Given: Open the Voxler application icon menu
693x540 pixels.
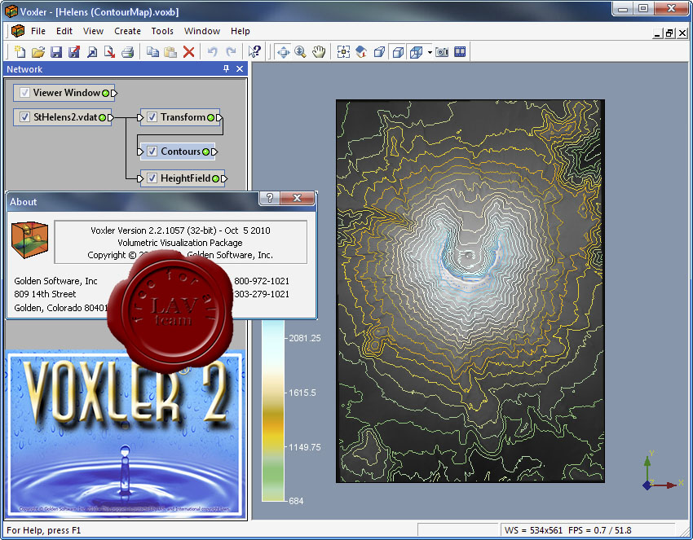Looking at the screenshot, I should point(18,31).
